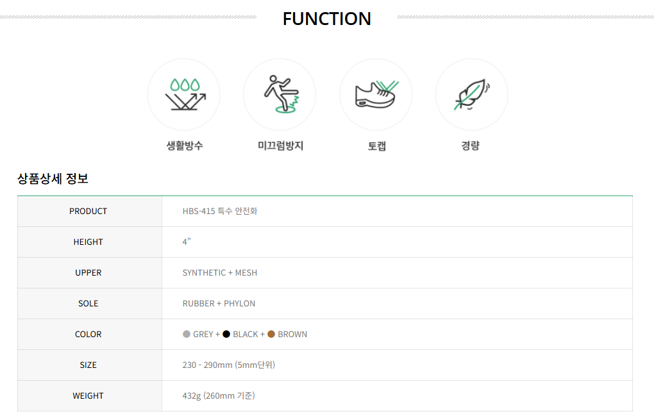Click the HEIGHT row header cell

coord(89,242)
